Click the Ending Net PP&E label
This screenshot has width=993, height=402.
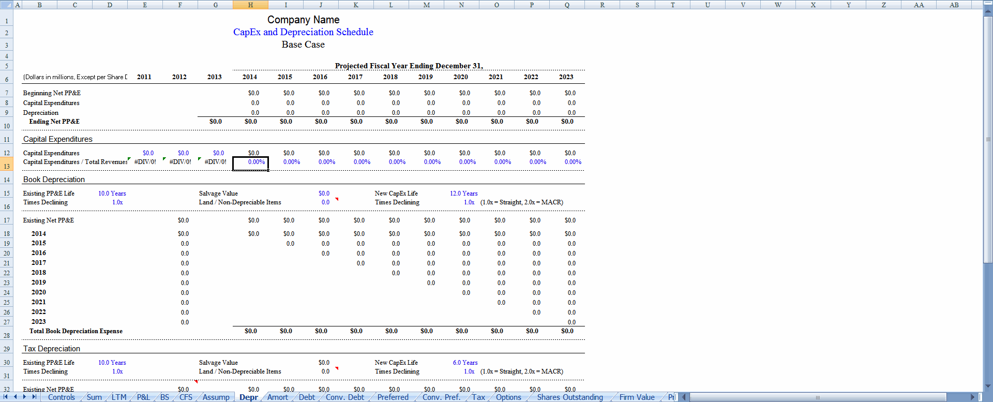click(x=54, y=122)
